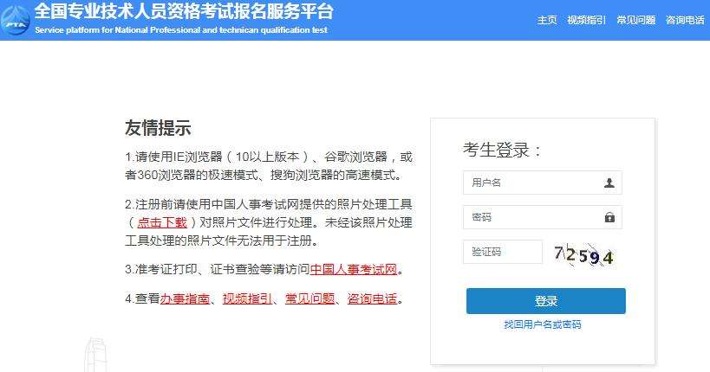Click the 找回用户名或密码 link
The height and width of the screenshot is (372, 710).
543,324
